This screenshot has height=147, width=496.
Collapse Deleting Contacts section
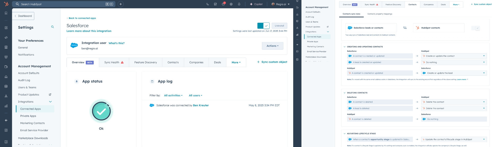click(x=345, y=93)
